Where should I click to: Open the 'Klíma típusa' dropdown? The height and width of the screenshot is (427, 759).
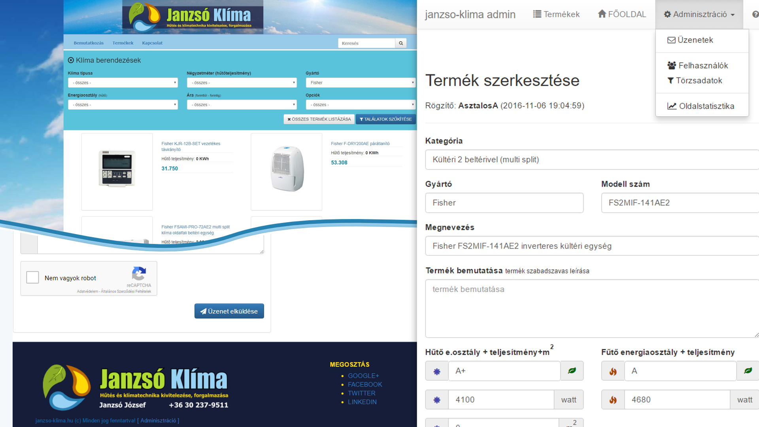123,83
